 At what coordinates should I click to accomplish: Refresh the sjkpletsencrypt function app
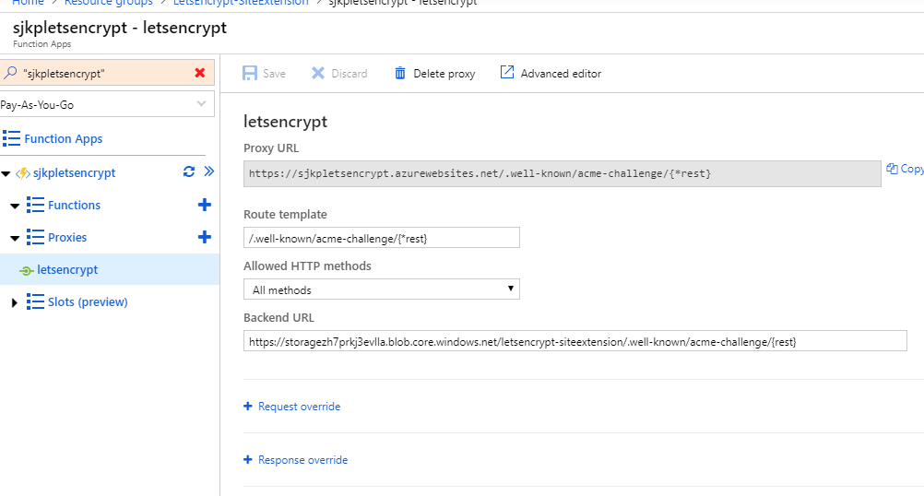coord(188,171)
